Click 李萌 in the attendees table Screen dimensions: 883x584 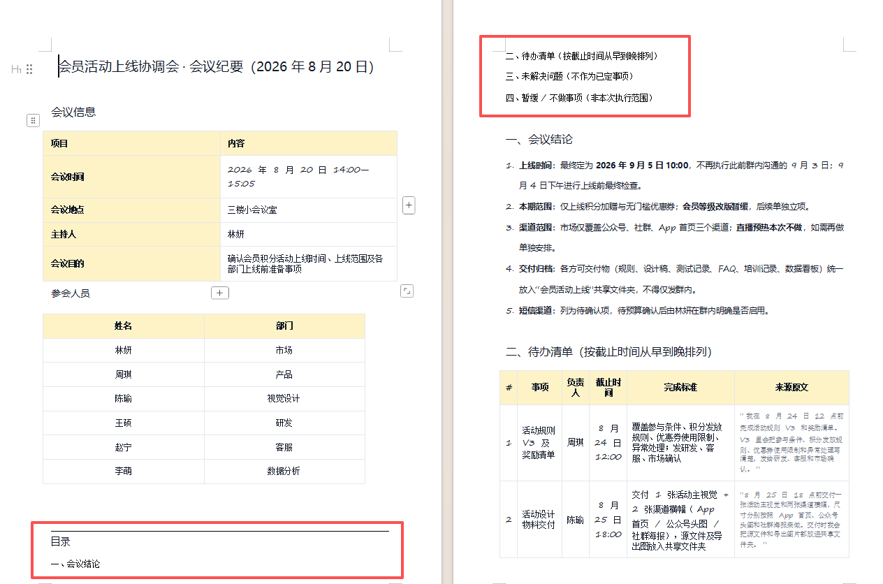124,471
